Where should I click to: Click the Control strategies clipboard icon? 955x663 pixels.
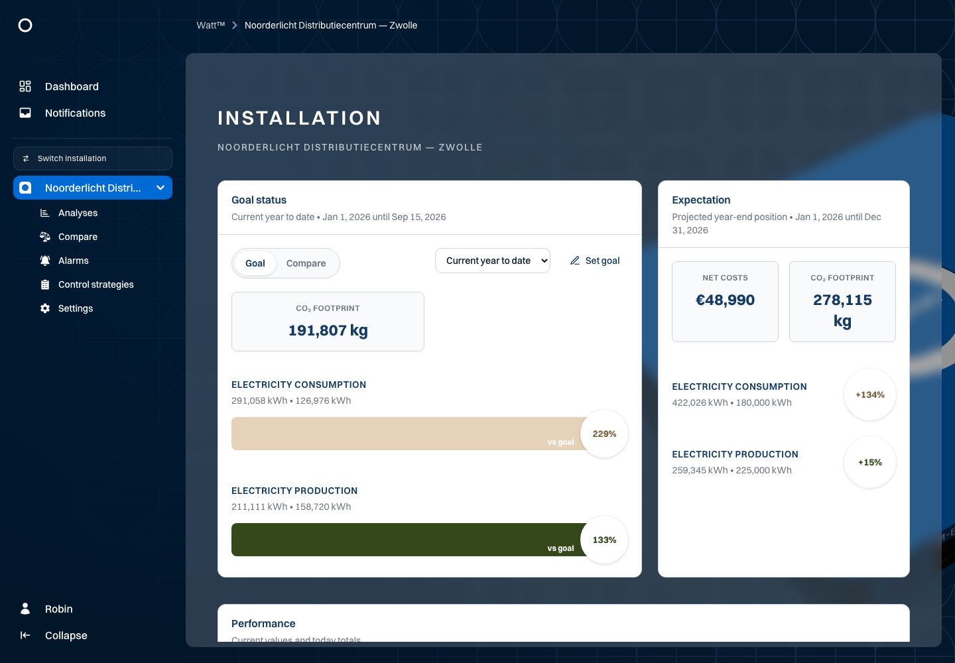coord(45,284)
